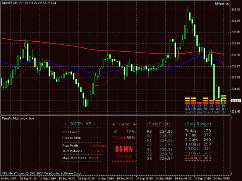This screenshot has height=181, width=242.
Task: Click the 20 Days 314 range row
Action: coord(198,149)
